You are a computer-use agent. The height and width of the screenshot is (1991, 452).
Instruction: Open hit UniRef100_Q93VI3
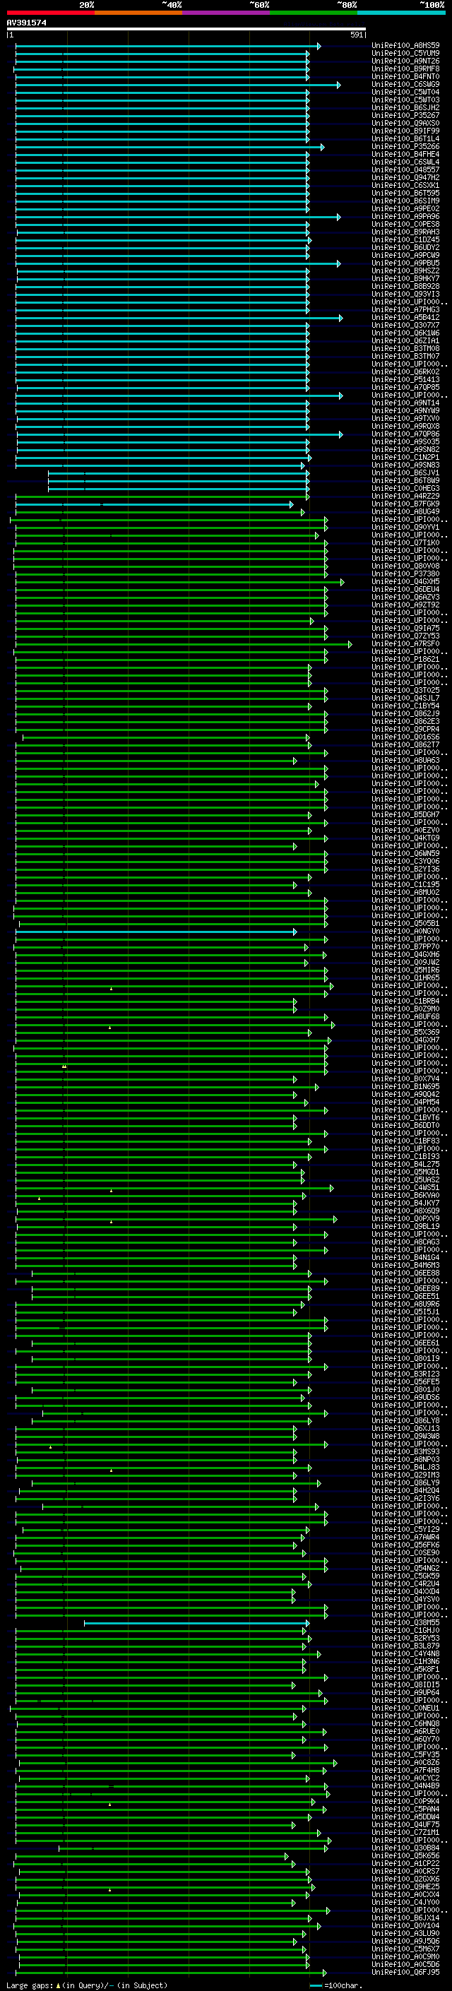405,294
